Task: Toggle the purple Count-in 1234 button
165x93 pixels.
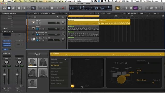Action: [x=135, y=8]
